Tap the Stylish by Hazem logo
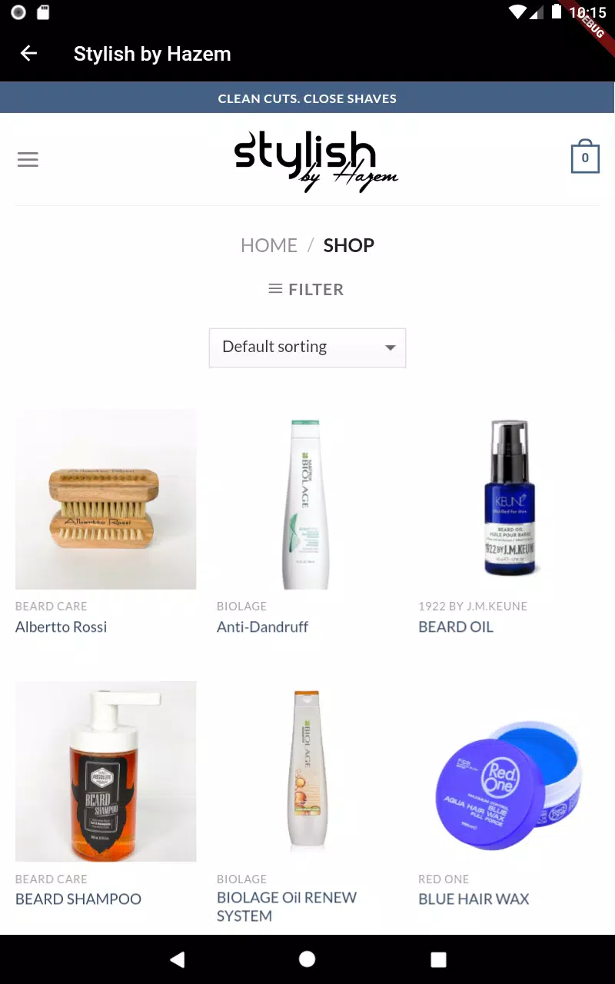Screen dimensions: 615x984 (316, 161)
